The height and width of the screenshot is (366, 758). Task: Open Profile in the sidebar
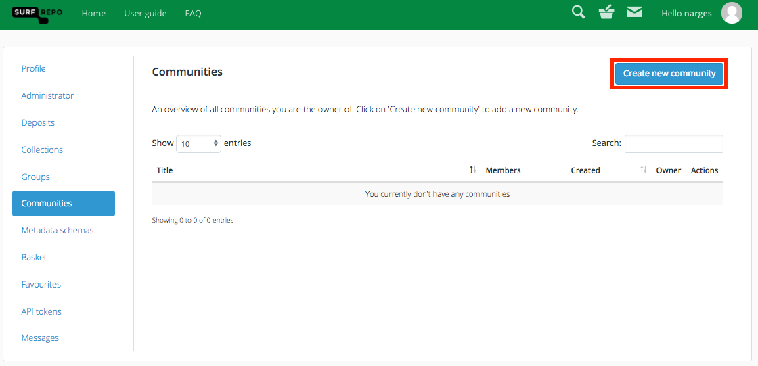click(x=33, y=68)
